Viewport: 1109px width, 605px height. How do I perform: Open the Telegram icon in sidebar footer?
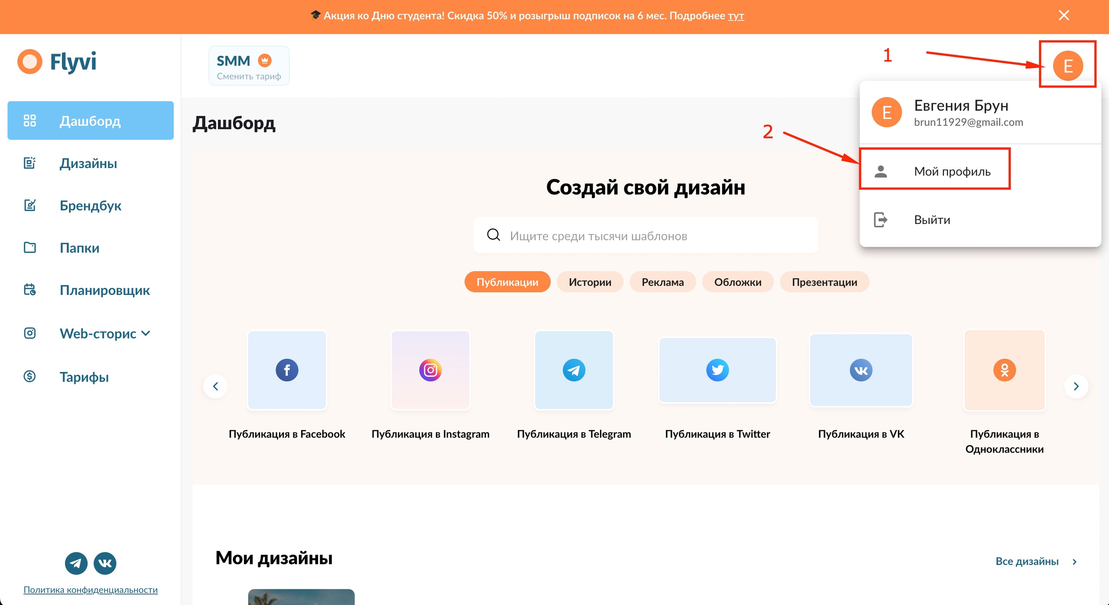pyautogui.click(x=76, y=563)
